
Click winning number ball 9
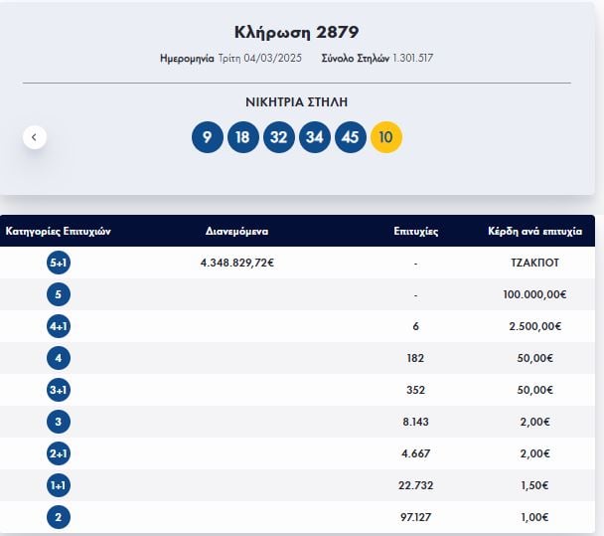[207, 137]
